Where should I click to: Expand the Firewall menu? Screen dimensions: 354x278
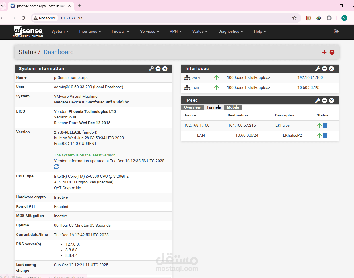120,32
